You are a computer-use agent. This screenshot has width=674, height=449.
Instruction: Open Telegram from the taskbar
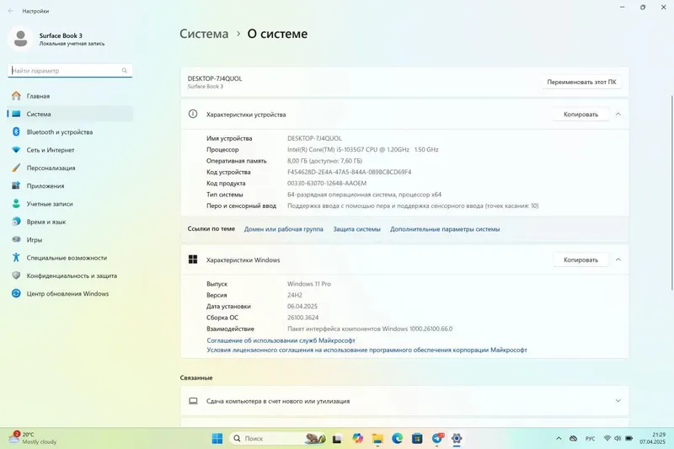point(437,438)
